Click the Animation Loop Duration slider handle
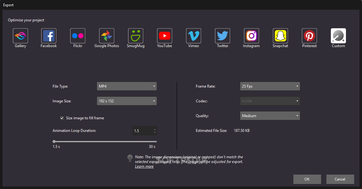This screenshot has height=189, width=362. pyautogui.click(x=54, y=142)
